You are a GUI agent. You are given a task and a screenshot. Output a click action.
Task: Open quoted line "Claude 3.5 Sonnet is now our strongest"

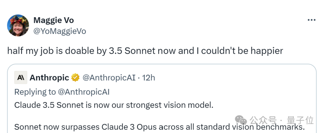[113, 105]
